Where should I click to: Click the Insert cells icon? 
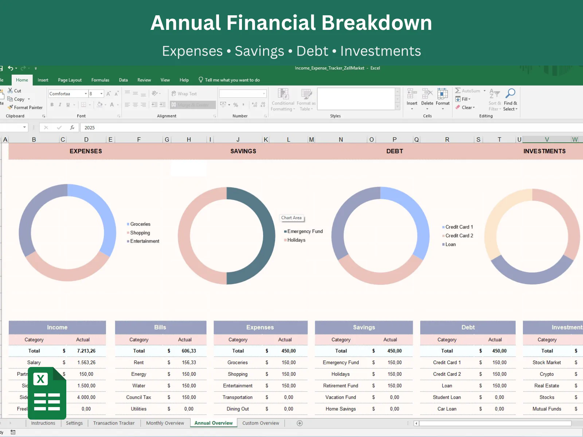pos(412,94)
